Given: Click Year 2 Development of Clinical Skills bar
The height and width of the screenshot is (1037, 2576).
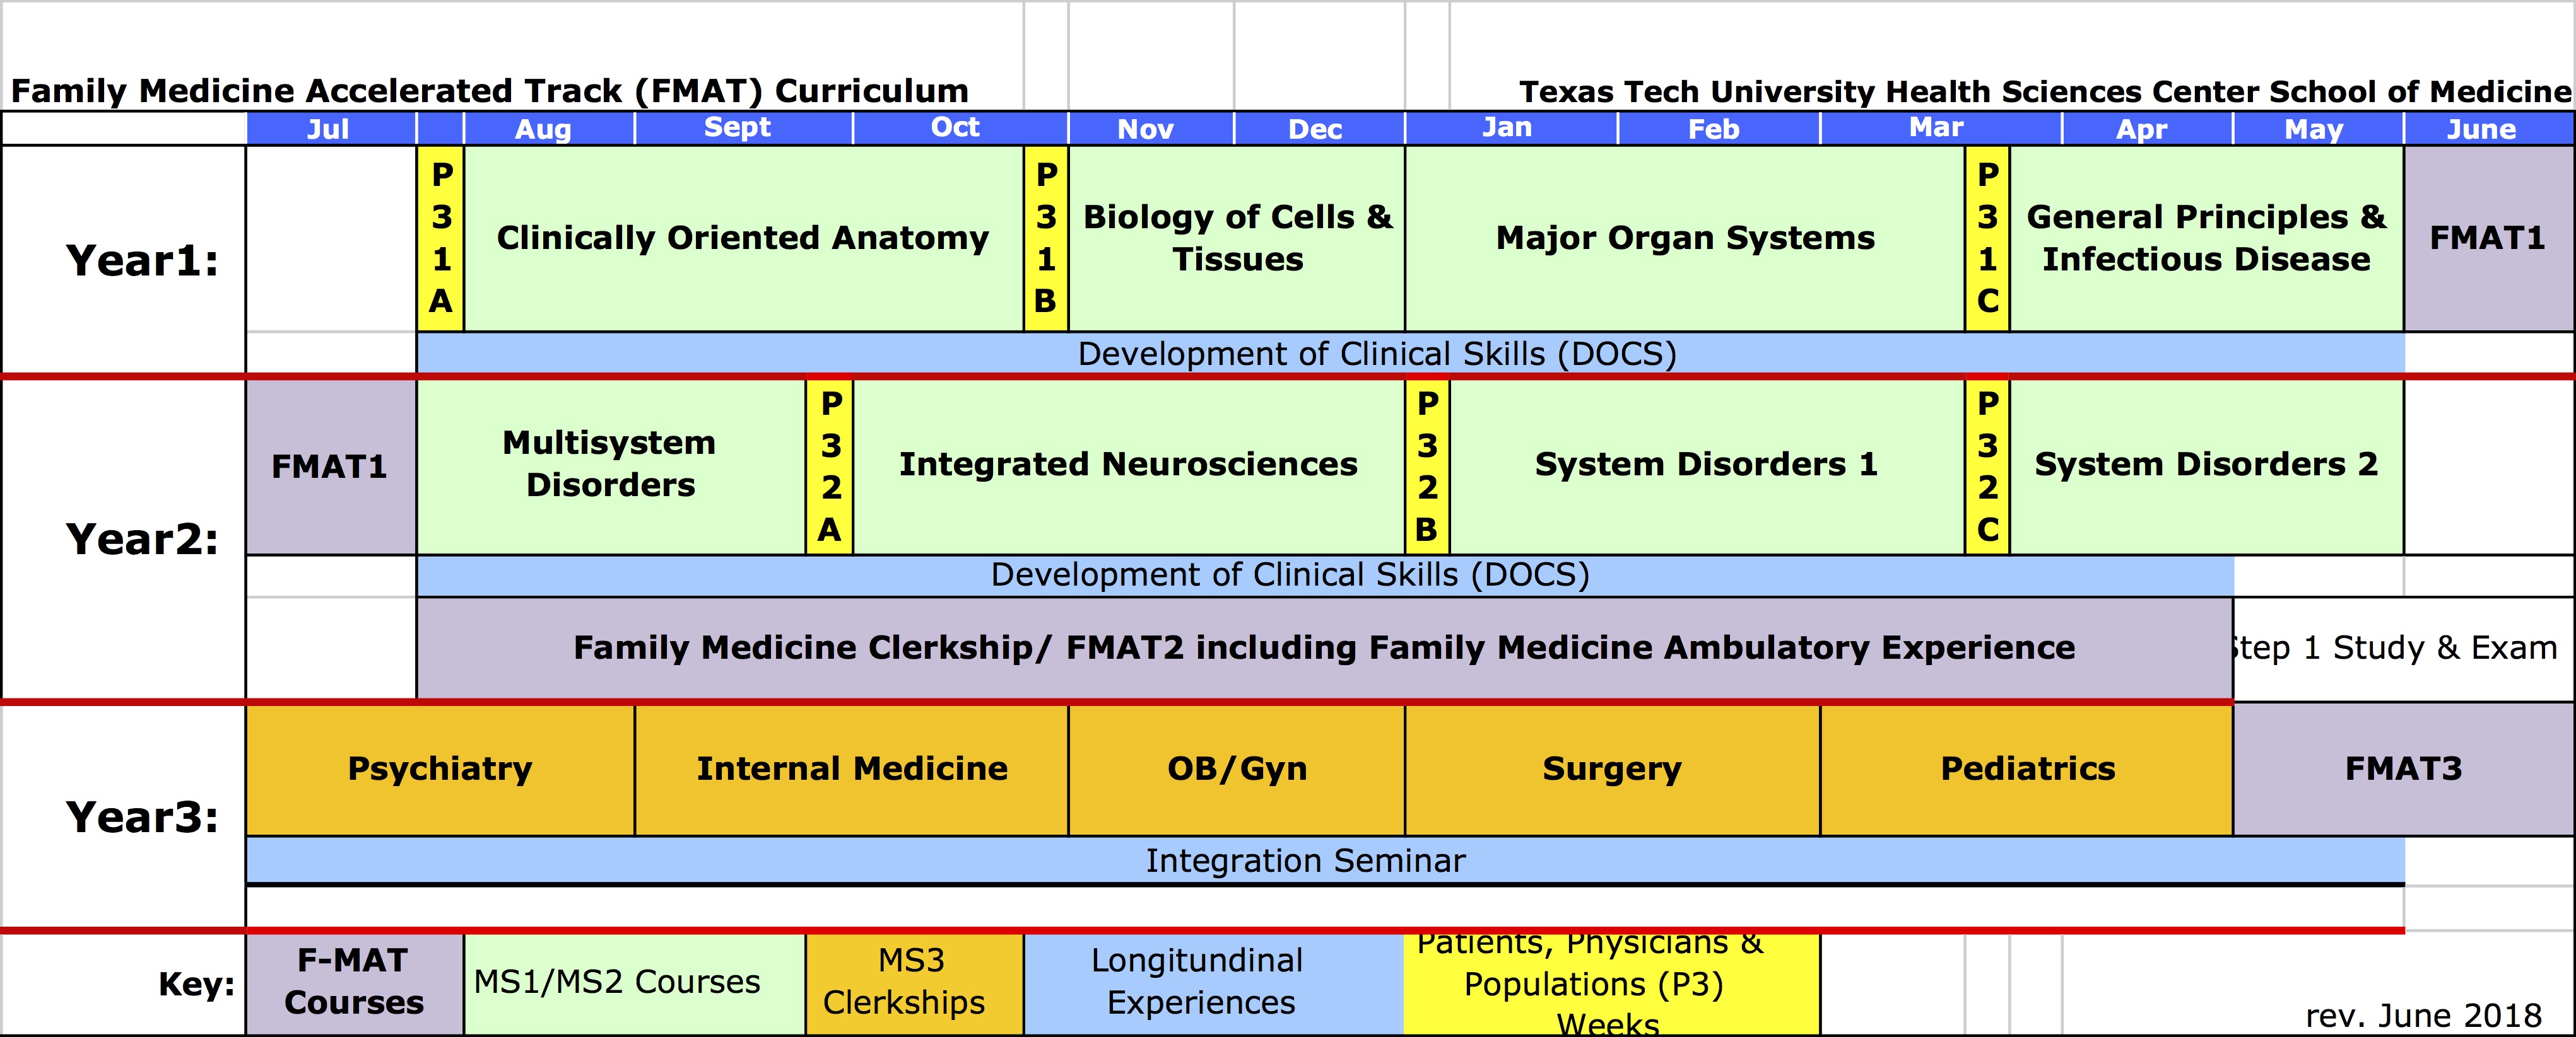Looking at the screenshot, I should coord(1325,576).
